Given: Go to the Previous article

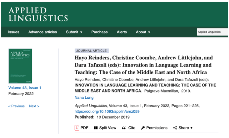Looking at the screenshot, I should point(17,106).
